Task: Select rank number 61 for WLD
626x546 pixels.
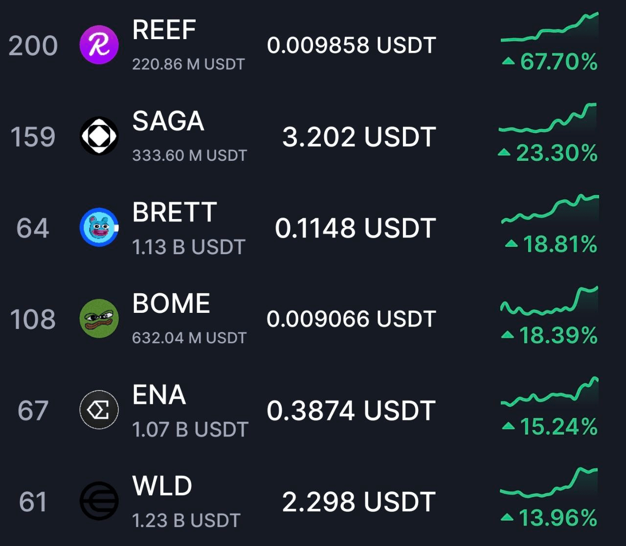Action: 33,502
